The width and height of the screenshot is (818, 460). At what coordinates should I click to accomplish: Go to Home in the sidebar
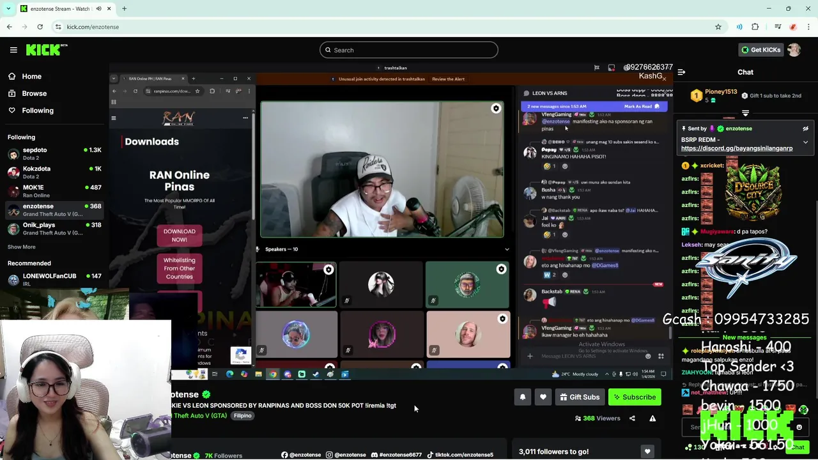pos(31,76)
